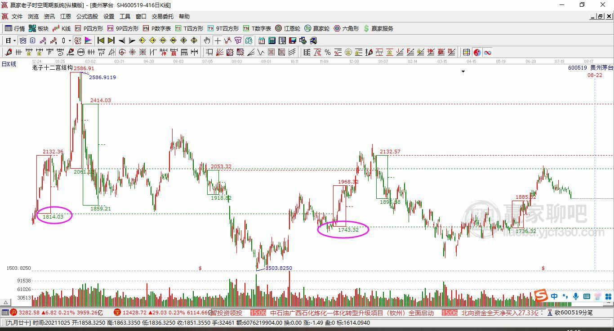Open the 赢家轮 wheel tool

point(317,28)
